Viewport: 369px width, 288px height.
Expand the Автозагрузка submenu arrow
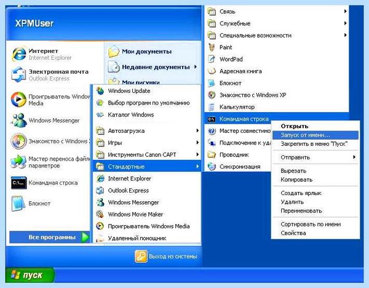point(197,130)
